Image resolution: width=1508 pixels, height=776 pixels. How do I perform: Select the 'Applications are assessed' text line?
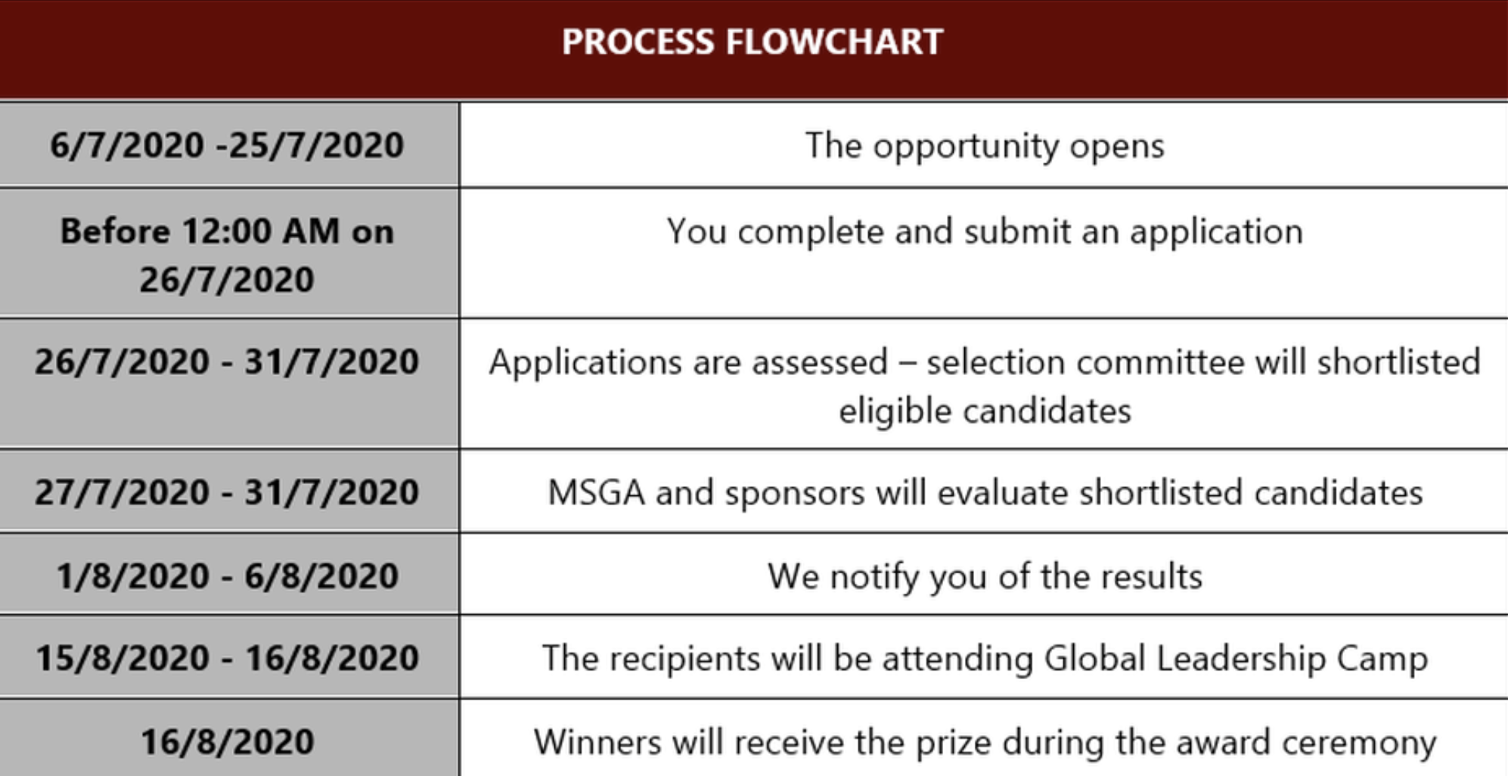(985, 362)
